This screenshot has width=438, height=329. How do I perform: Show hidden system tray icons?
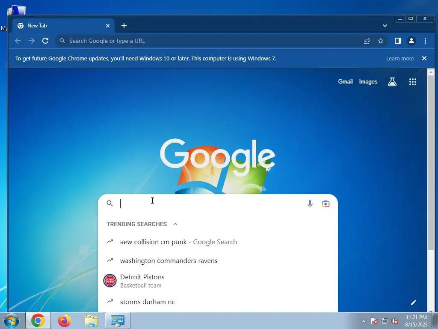click(x=364, y=321)
